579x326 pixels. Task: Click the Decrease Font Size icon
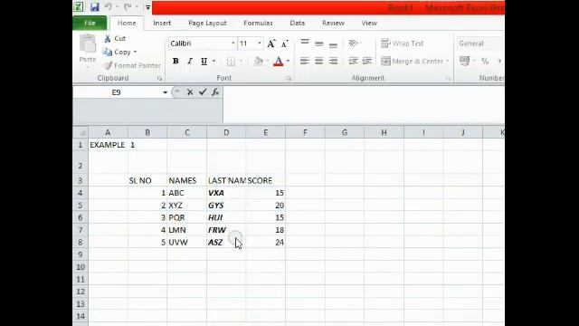pos(285,43)
